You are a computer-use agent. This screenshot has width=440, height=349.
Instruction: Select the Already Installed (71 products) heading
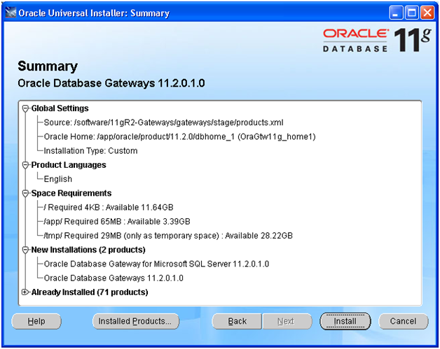pyautogui.click(x=90, y=292)
